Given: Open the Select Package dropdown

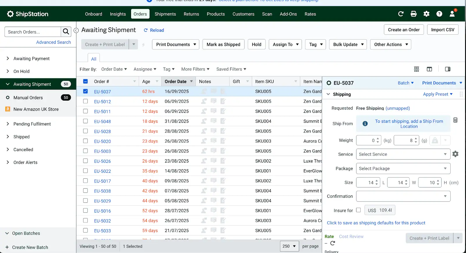Looking at the screenshot, I should [x=403, y=168].
